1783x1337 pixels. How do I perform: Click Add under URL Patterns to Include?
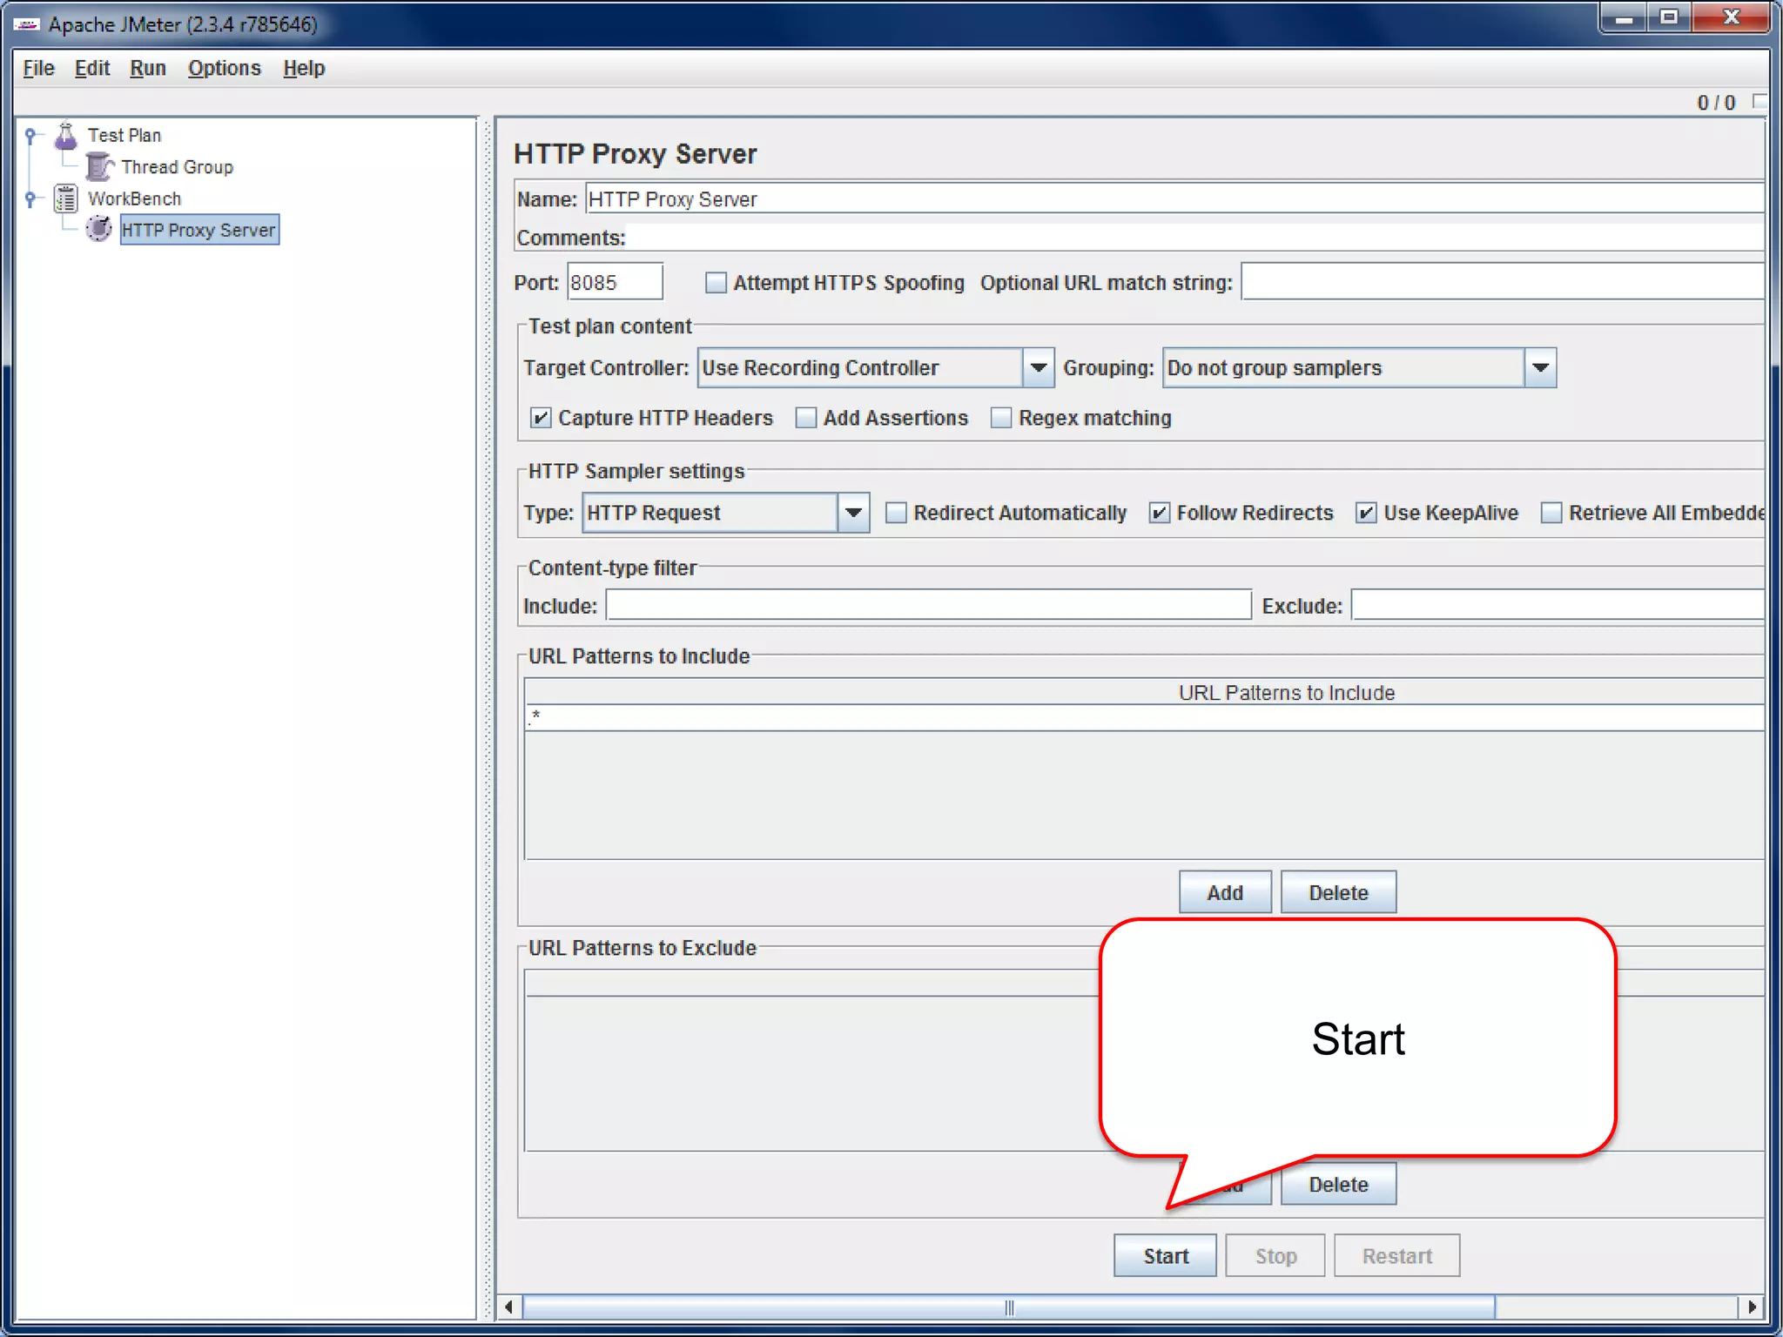(1224, 892)
